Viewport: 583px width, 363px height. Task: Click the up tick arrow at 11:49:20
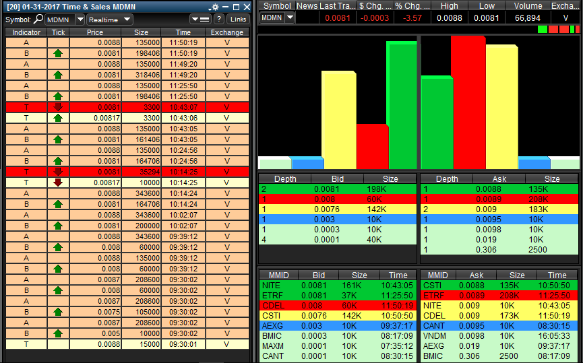58,75
